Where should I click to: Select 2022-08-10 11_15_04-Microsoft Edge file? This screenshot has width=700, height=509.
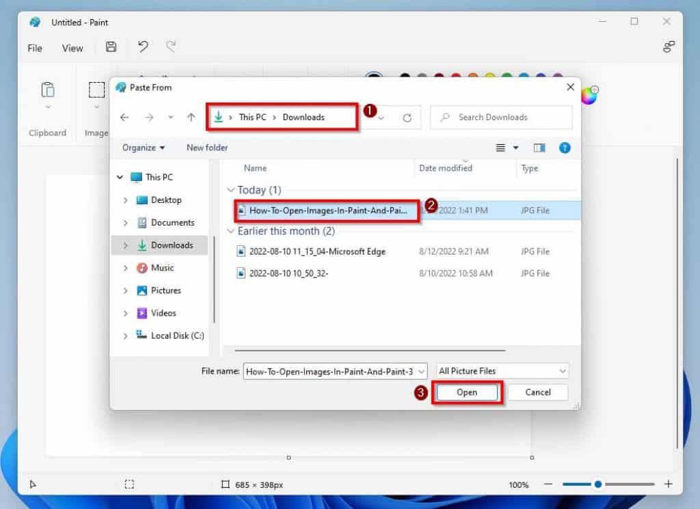click(x=317, y=251)
